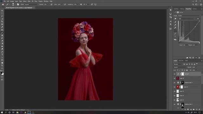This screenshot has height=114, width=203.
Task: Click the foreground color swatch
Action: tap(1, 73)
